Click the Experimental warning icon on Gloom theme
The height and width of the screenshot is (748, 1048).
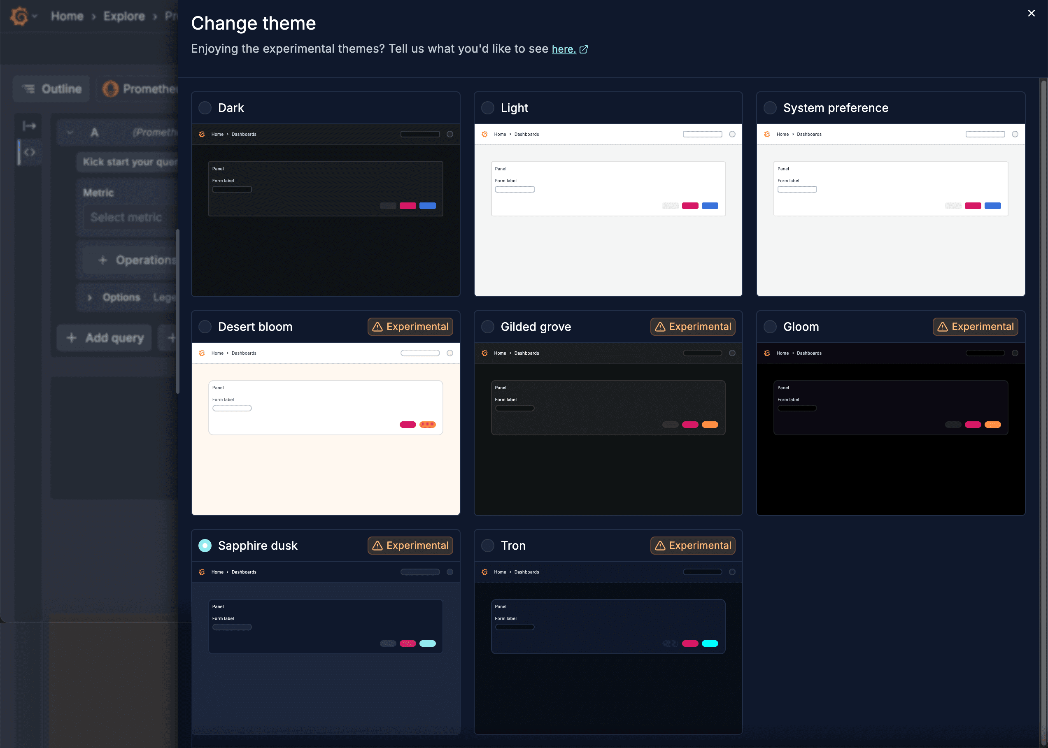942,327
